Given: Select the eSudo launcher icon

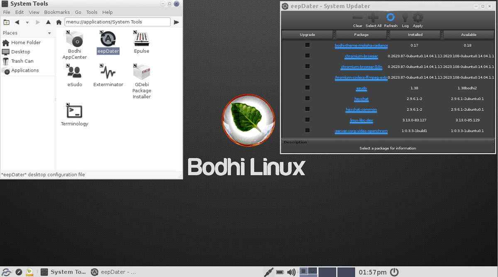Looking at the screenshot, I should tap(75, 72).
